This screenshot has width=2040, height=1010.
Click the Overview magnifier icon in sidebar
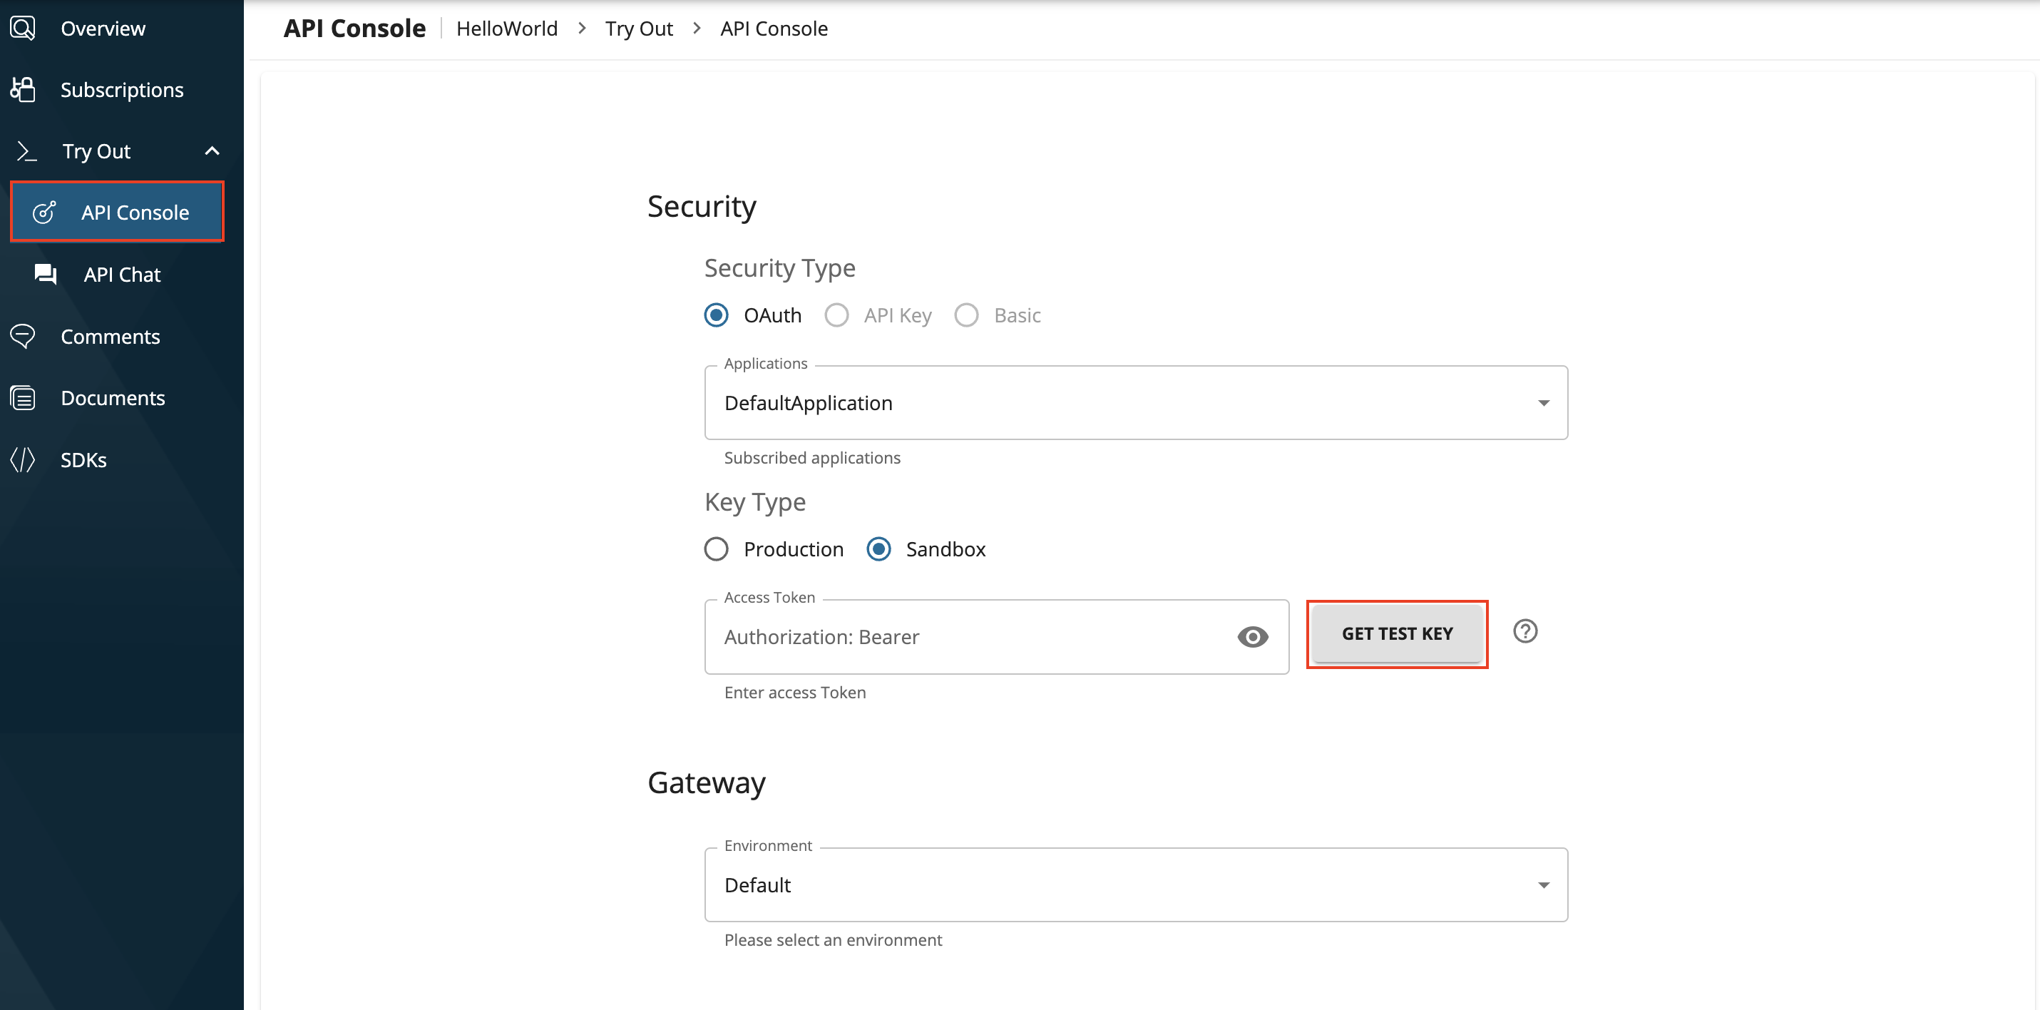(23, 29)
